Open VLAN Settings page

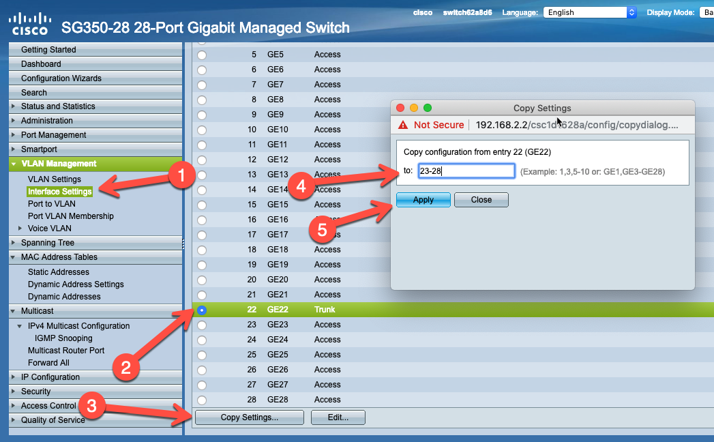coord(54,179)
